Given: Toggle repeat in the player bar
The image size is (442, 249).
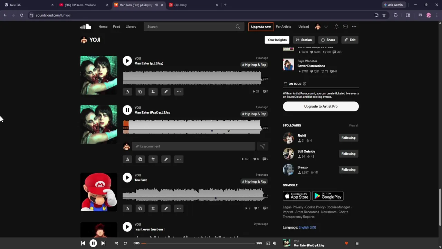Looking at the screenshot, I should (x=125, y=243).
